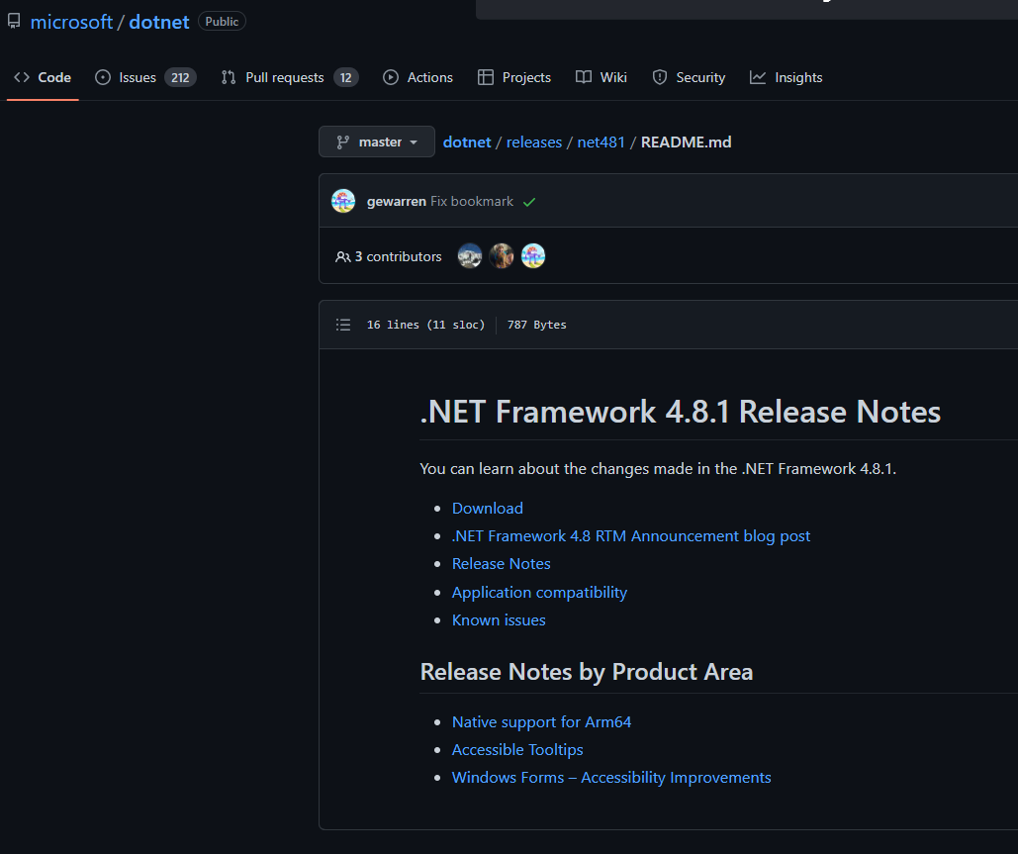1018x854 pixels.
Task: Go to the Actions tab
Action: (x=418, y=77)
